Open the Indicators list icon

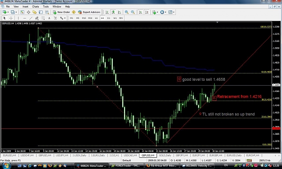click(154, 12)
